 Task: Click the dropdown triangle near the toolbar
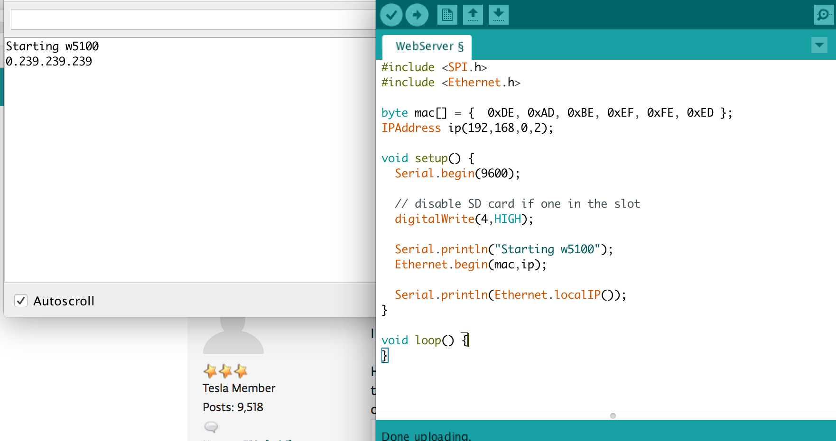click(819, 45)
